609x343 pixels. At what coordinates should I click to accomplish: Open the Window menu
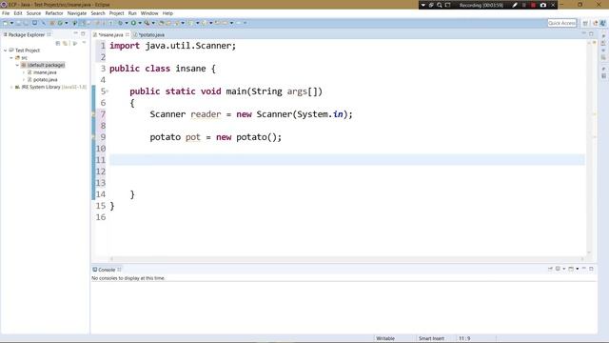pyautogui.click(x=149, y=13)
